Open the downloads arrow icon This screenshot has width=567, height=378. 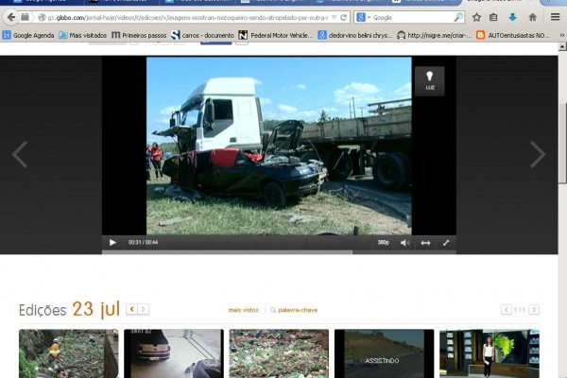(512, 17)
